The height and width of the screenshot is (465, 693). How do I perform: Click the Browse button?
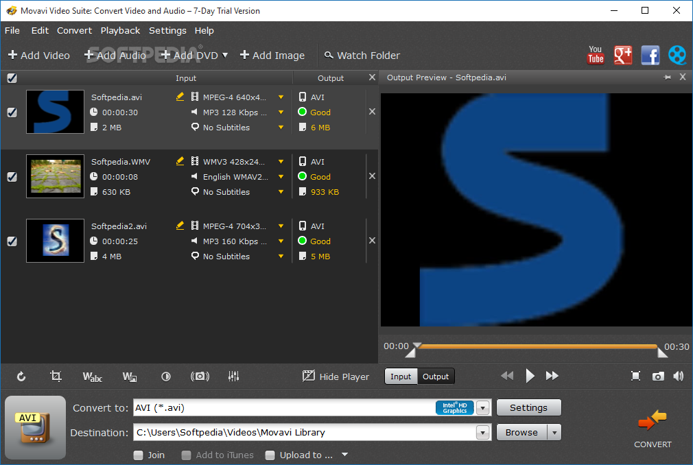[522, 432]
